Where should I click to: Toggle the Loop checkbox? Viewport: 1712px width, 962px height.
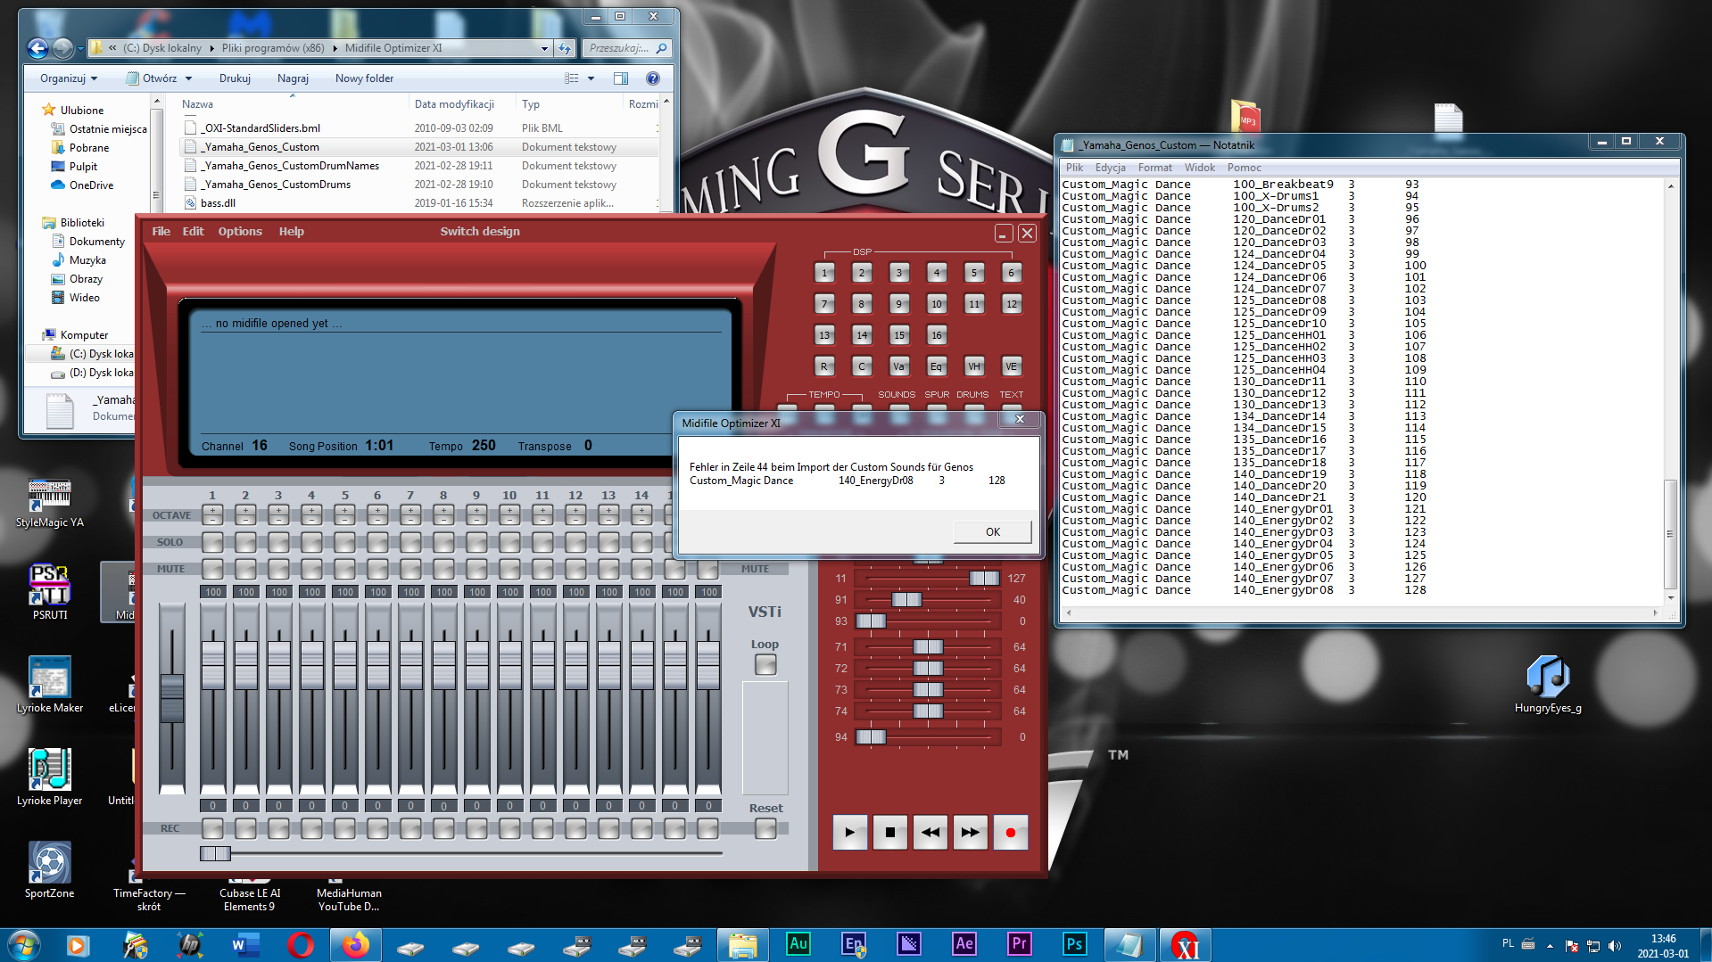pyautogui.click(x=765, y=664)
